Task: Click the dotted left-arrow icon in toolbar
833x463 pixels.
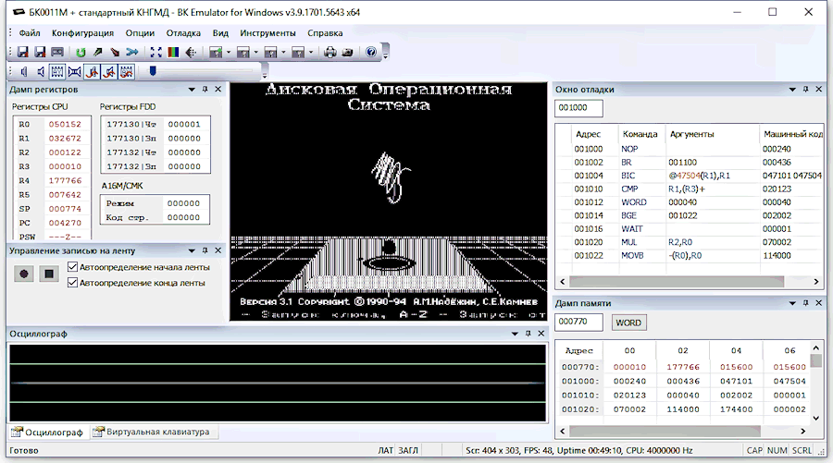Action: (x=192, y=52)
